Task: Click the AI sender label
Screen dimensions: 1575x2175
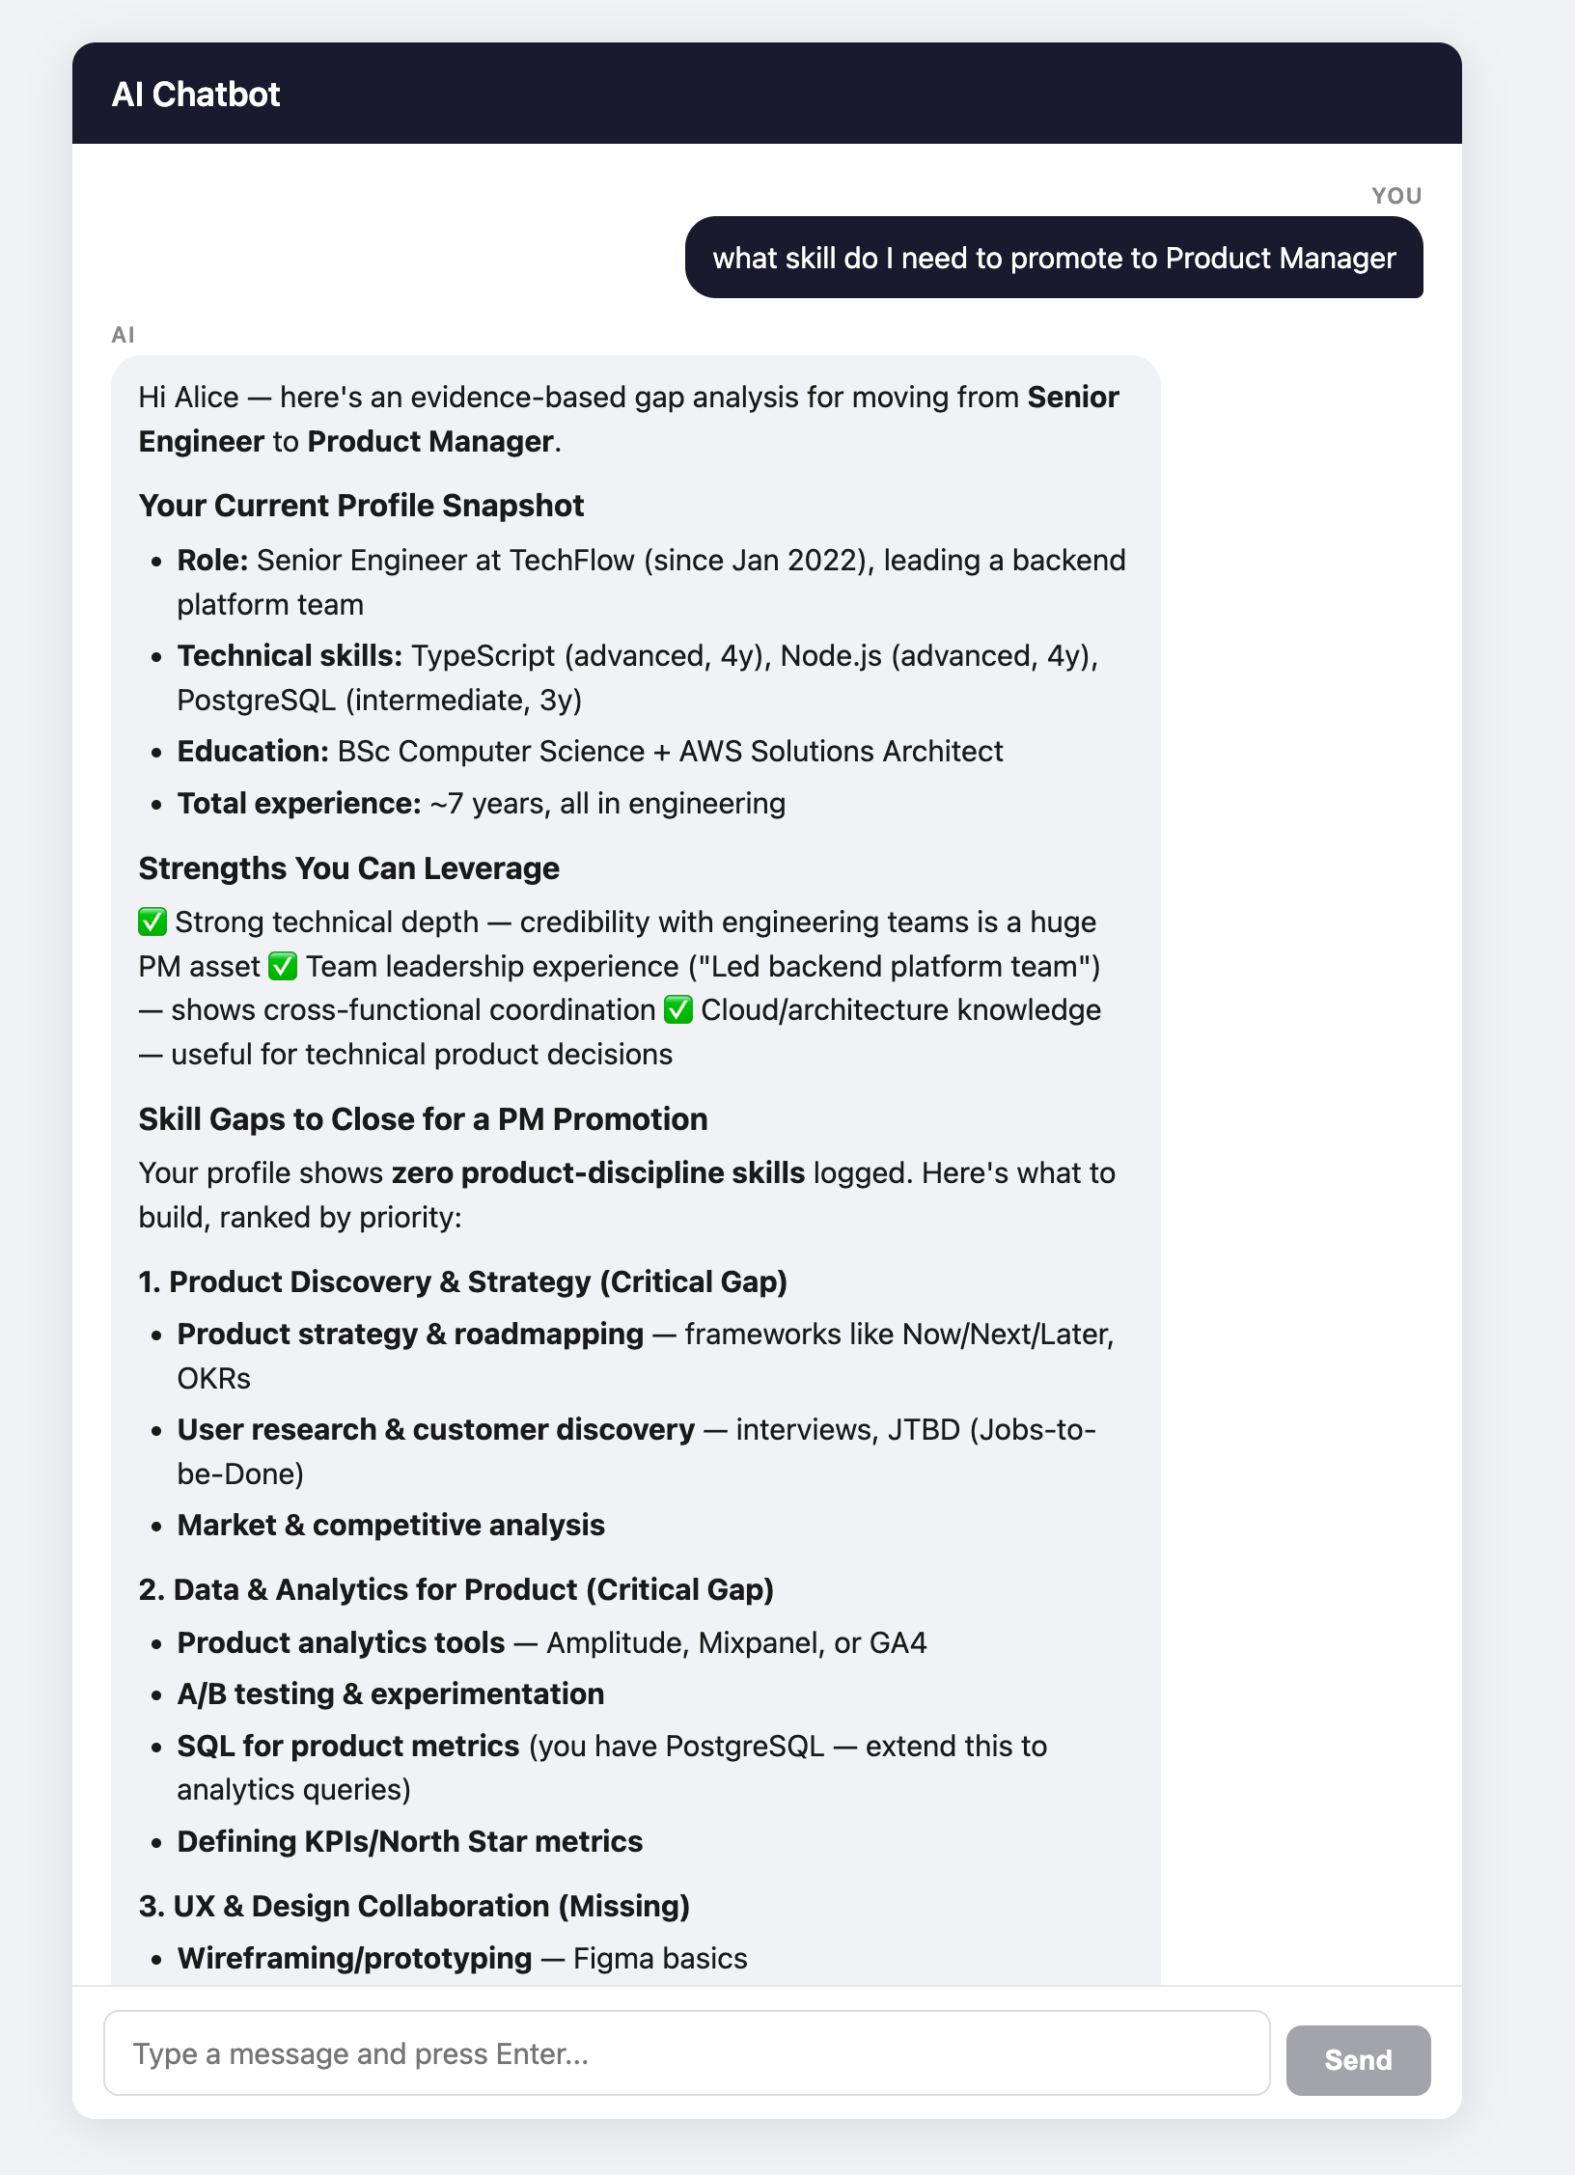Action: point(123,335)
